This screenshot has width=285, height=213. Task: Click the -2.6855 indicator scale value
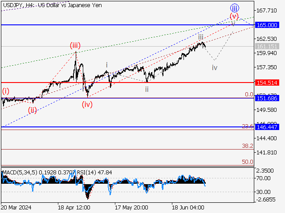pyautogui.click(x=266, y=200)
